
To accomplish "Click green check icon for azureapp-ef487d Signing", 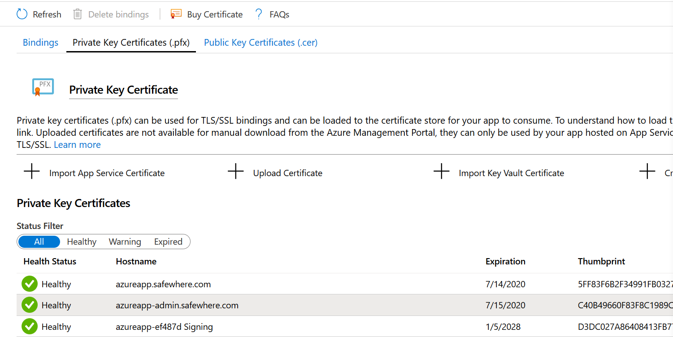I will click(30, 326).
